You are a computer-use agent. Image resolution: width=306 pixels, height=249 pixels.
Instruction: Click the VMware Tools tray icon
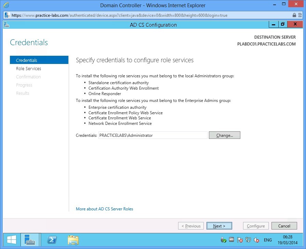pyautogui.click(x=231, y=240)
